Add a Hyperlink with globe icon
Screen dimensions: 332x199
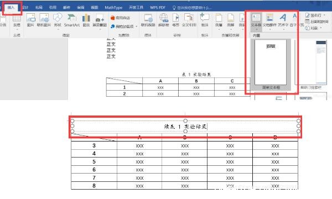pos(164,20)
